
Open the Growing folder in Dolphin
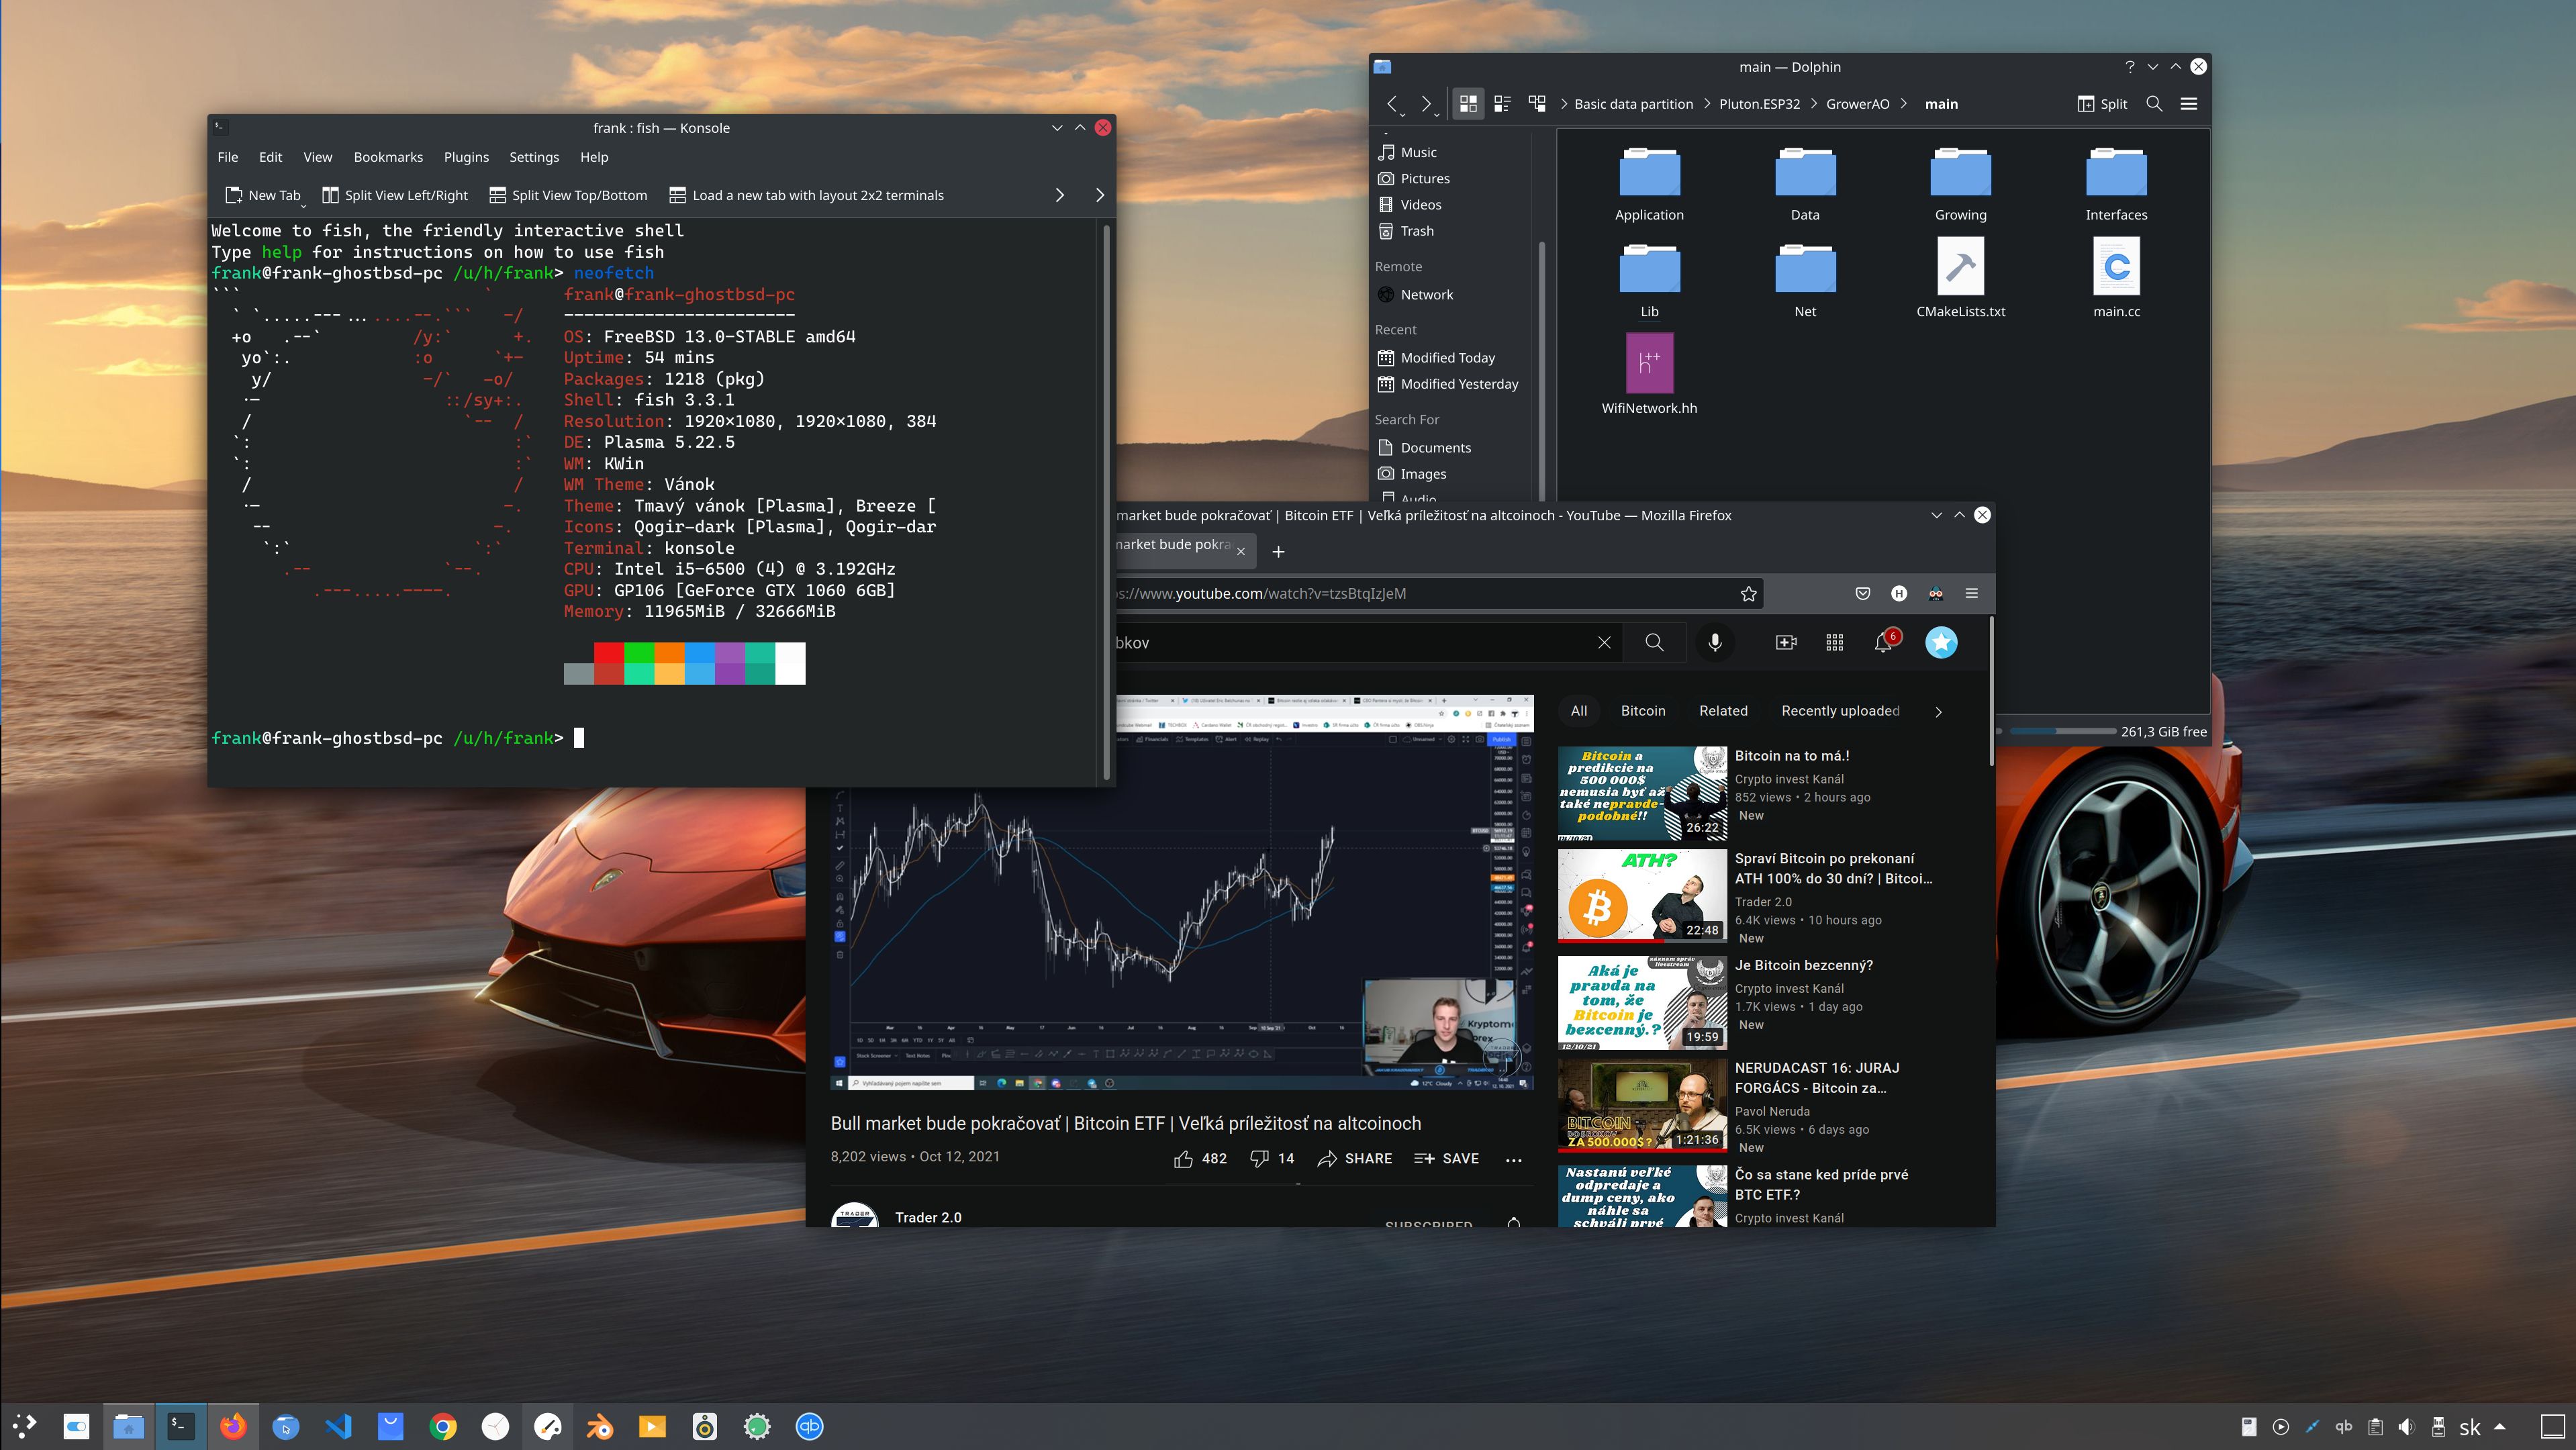pyautogui.click(x=1960, y=185)
